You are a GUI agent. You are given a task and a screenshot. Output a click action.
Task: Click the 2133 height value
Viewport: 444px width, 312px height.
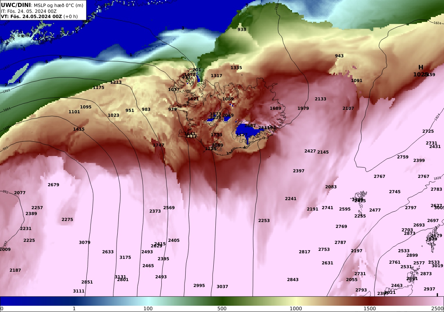click(321, 99)
